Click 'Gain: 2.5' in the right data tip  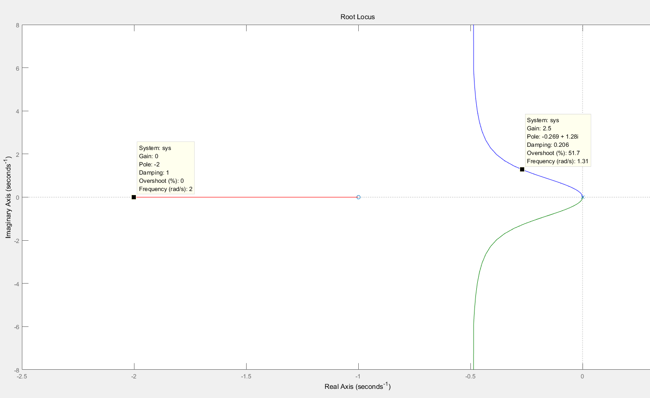pyautogui.click(x=539, y=129)
